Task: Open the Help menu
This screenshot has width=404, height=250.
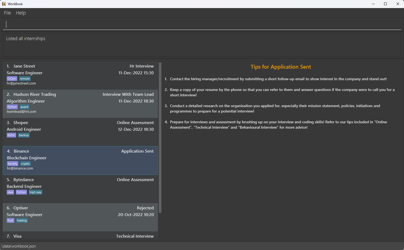Action: [21, 13]
